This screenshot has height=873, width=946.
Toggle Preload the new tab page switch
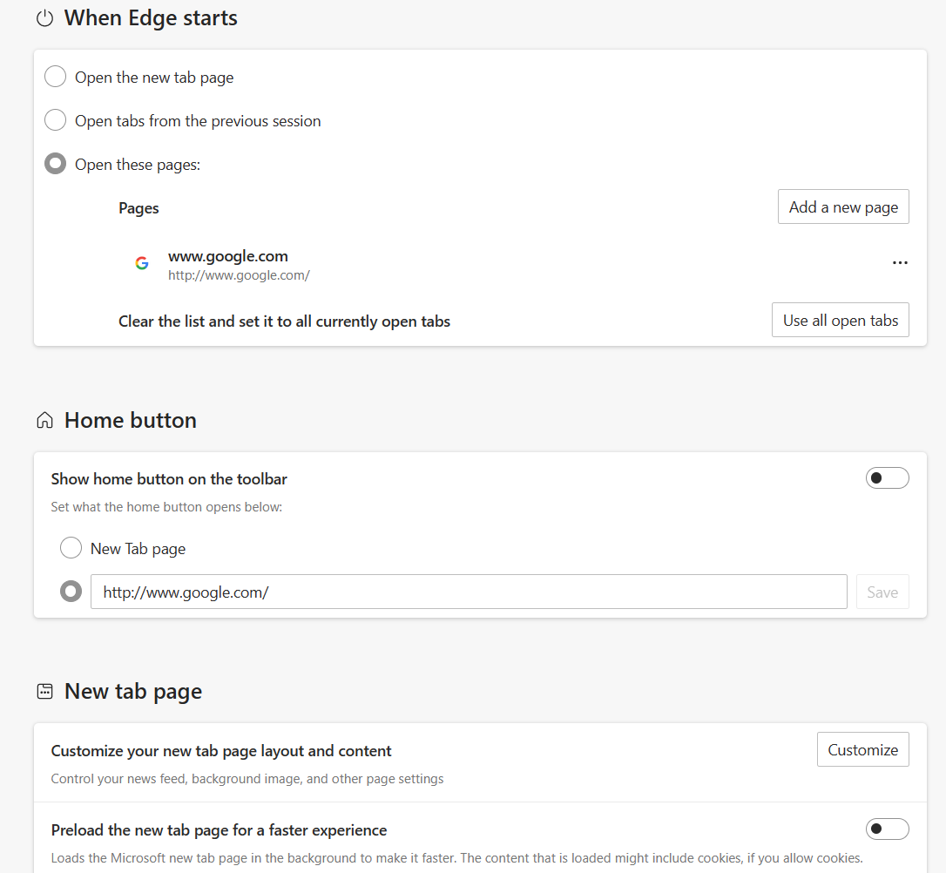[887, 829]
